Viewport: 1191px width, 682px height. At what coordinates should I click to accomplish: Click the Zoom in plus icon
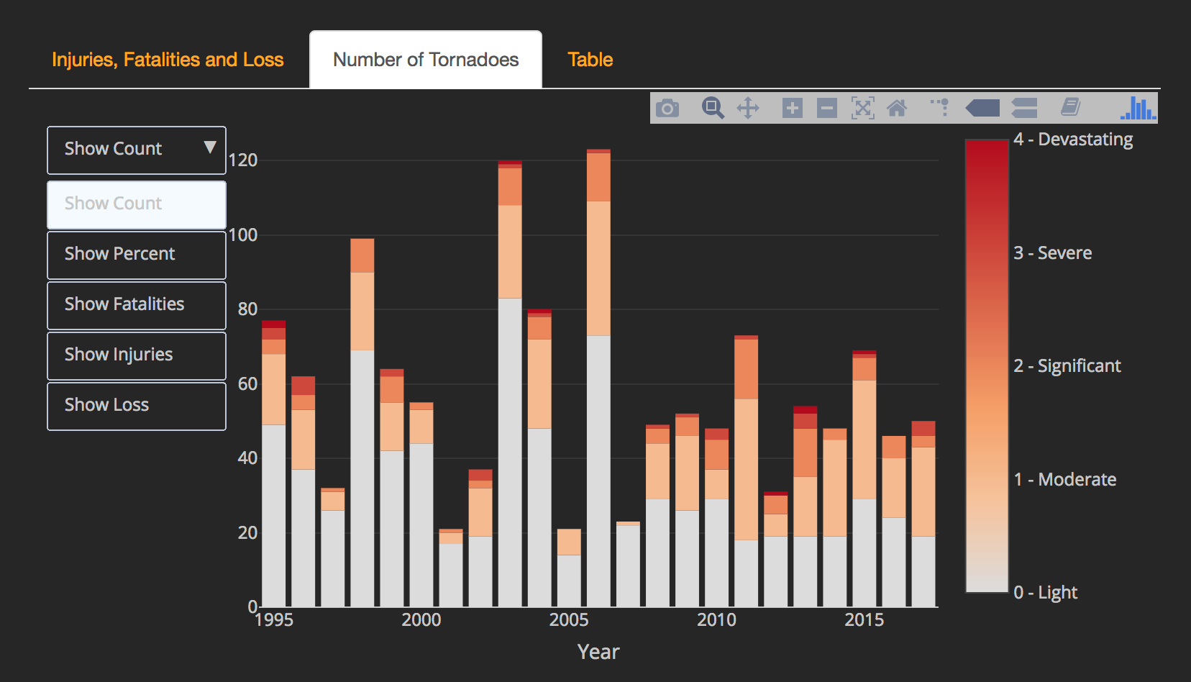point(792,109)
